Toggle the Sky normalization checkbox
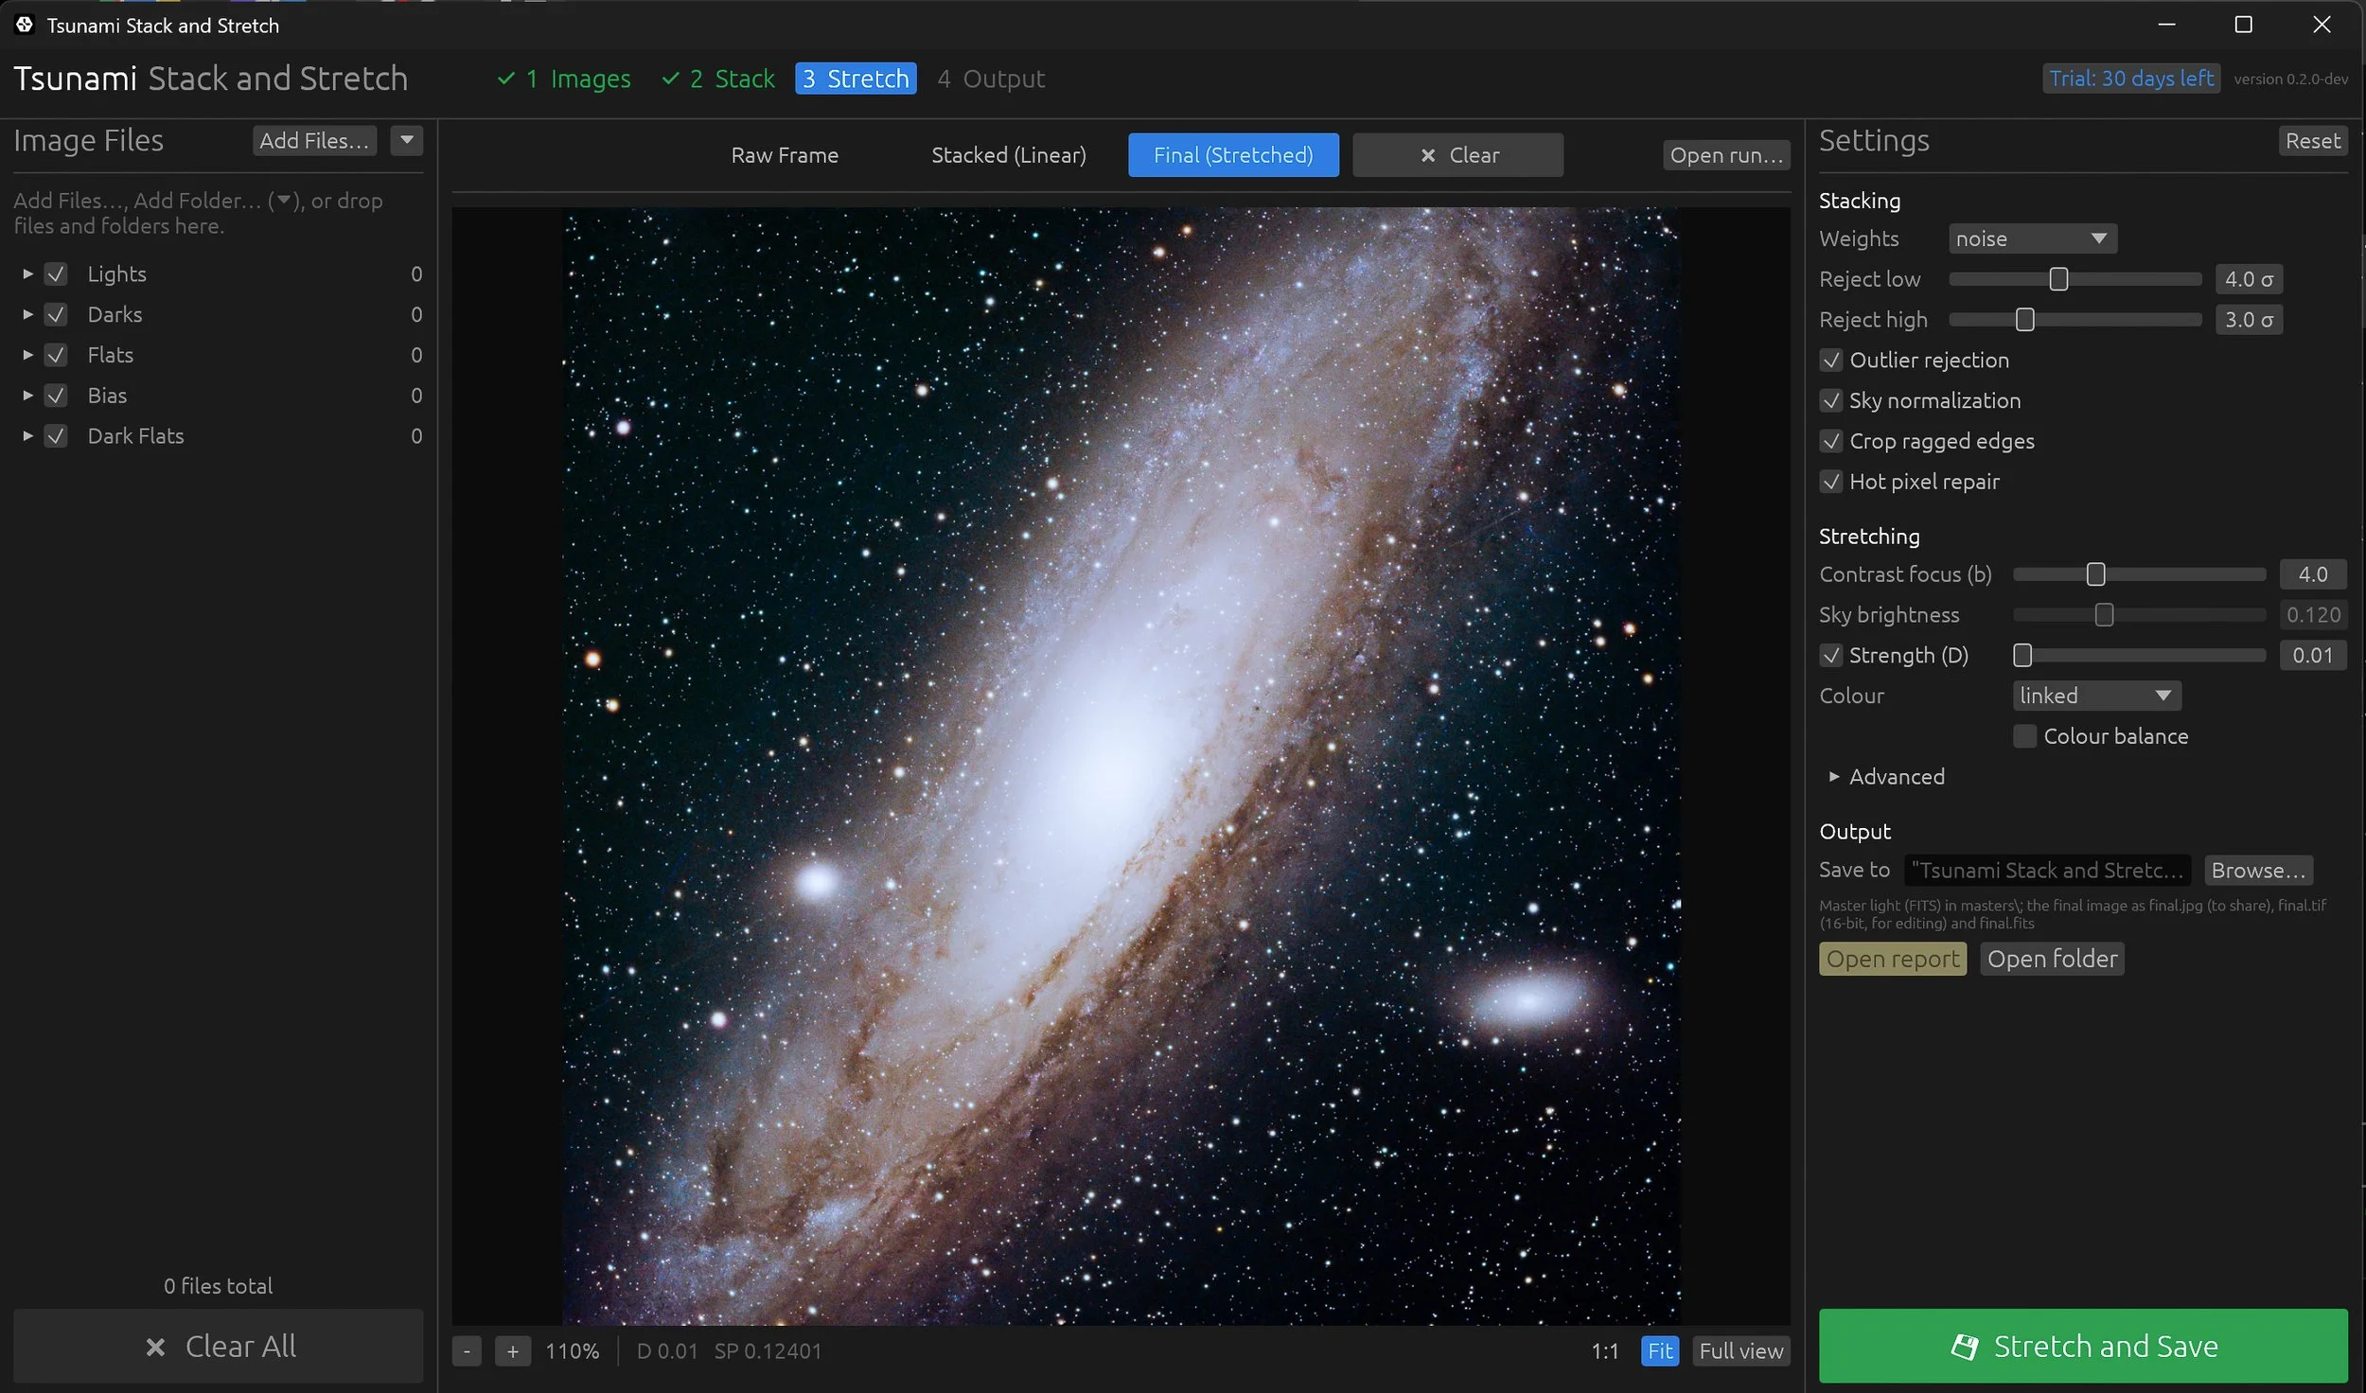Screen dimensions: 2366x1393 1831,401
